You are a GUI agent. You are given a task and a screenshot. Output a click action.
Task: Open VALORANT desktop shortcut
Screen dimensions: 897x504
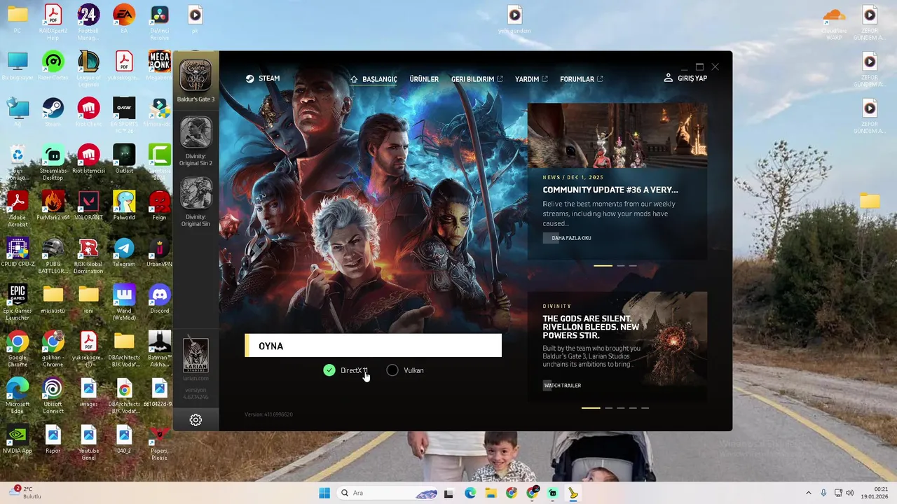(88, 205)
